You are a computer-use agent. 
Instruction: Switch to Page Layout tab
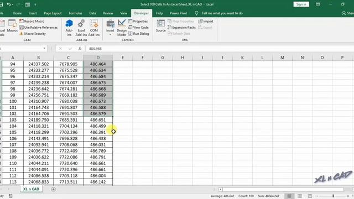point(53,13)
